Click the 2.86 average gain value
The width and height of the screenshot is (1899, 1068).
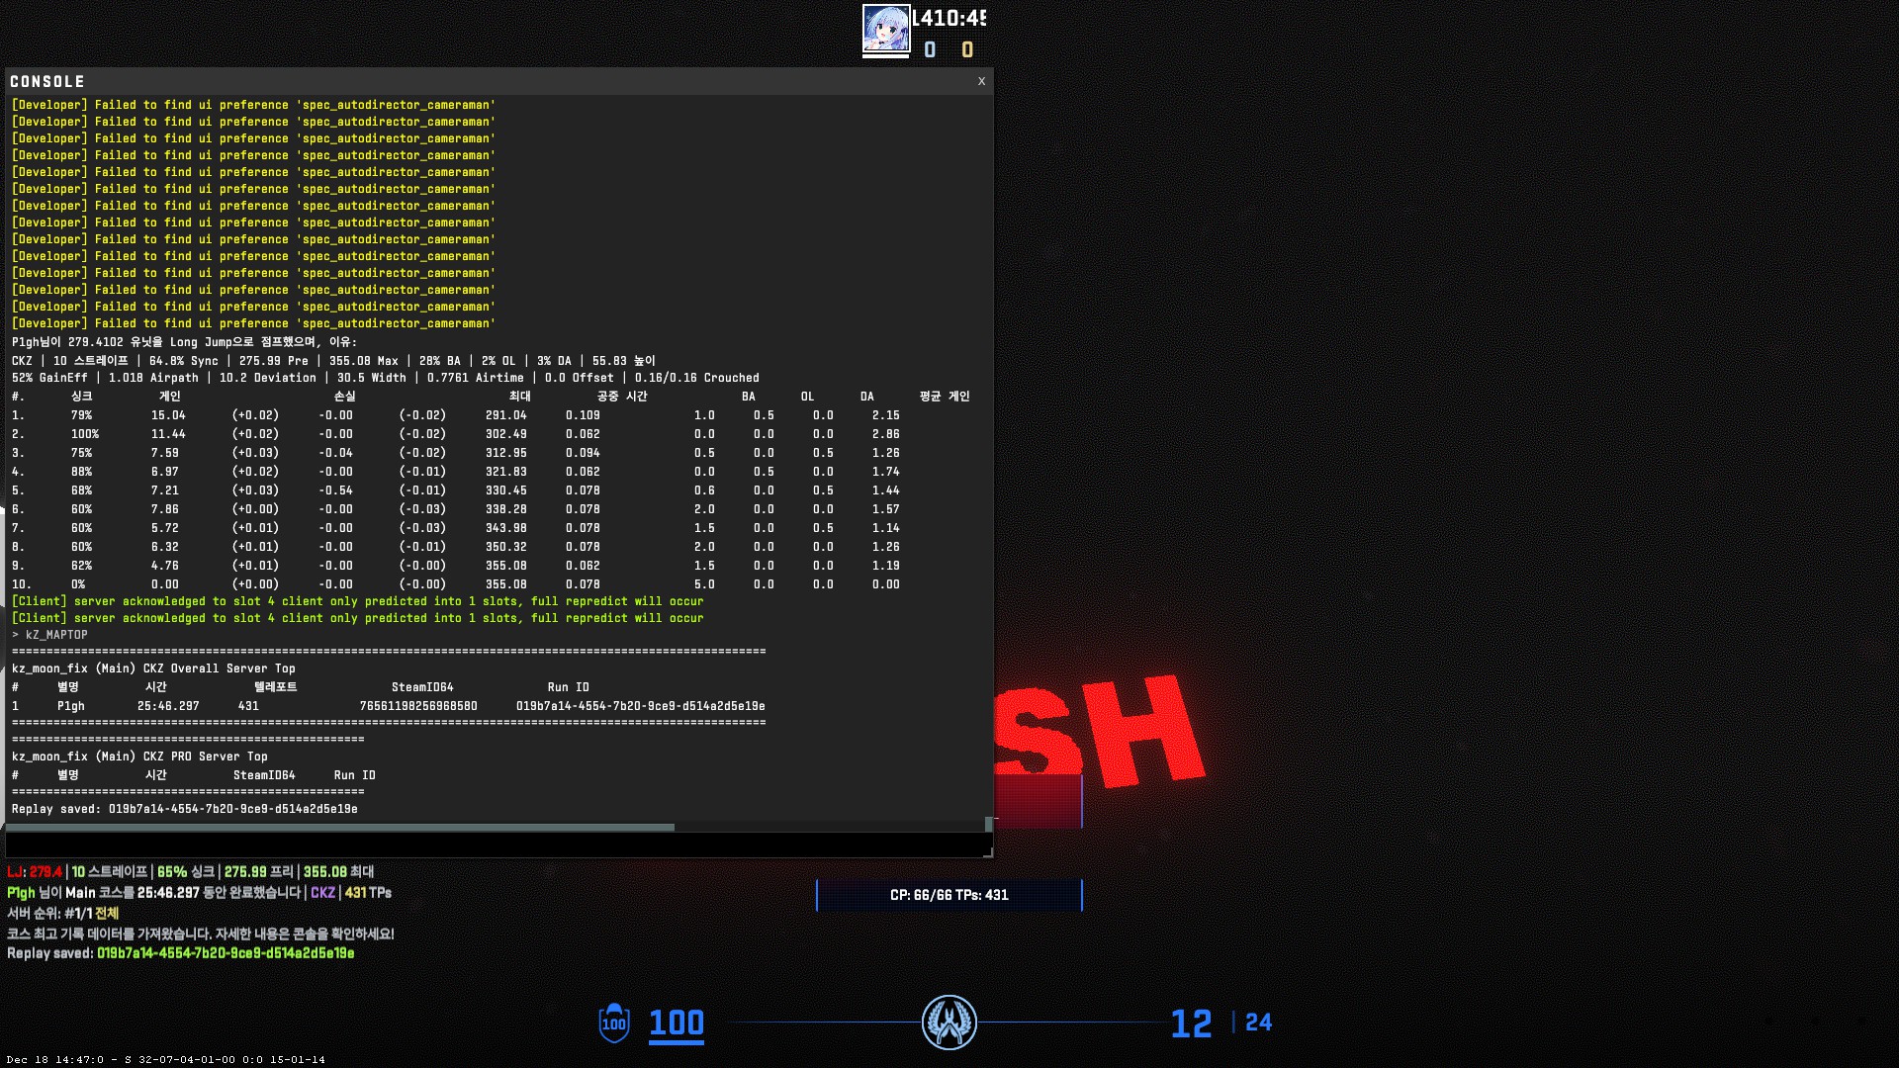886,434
